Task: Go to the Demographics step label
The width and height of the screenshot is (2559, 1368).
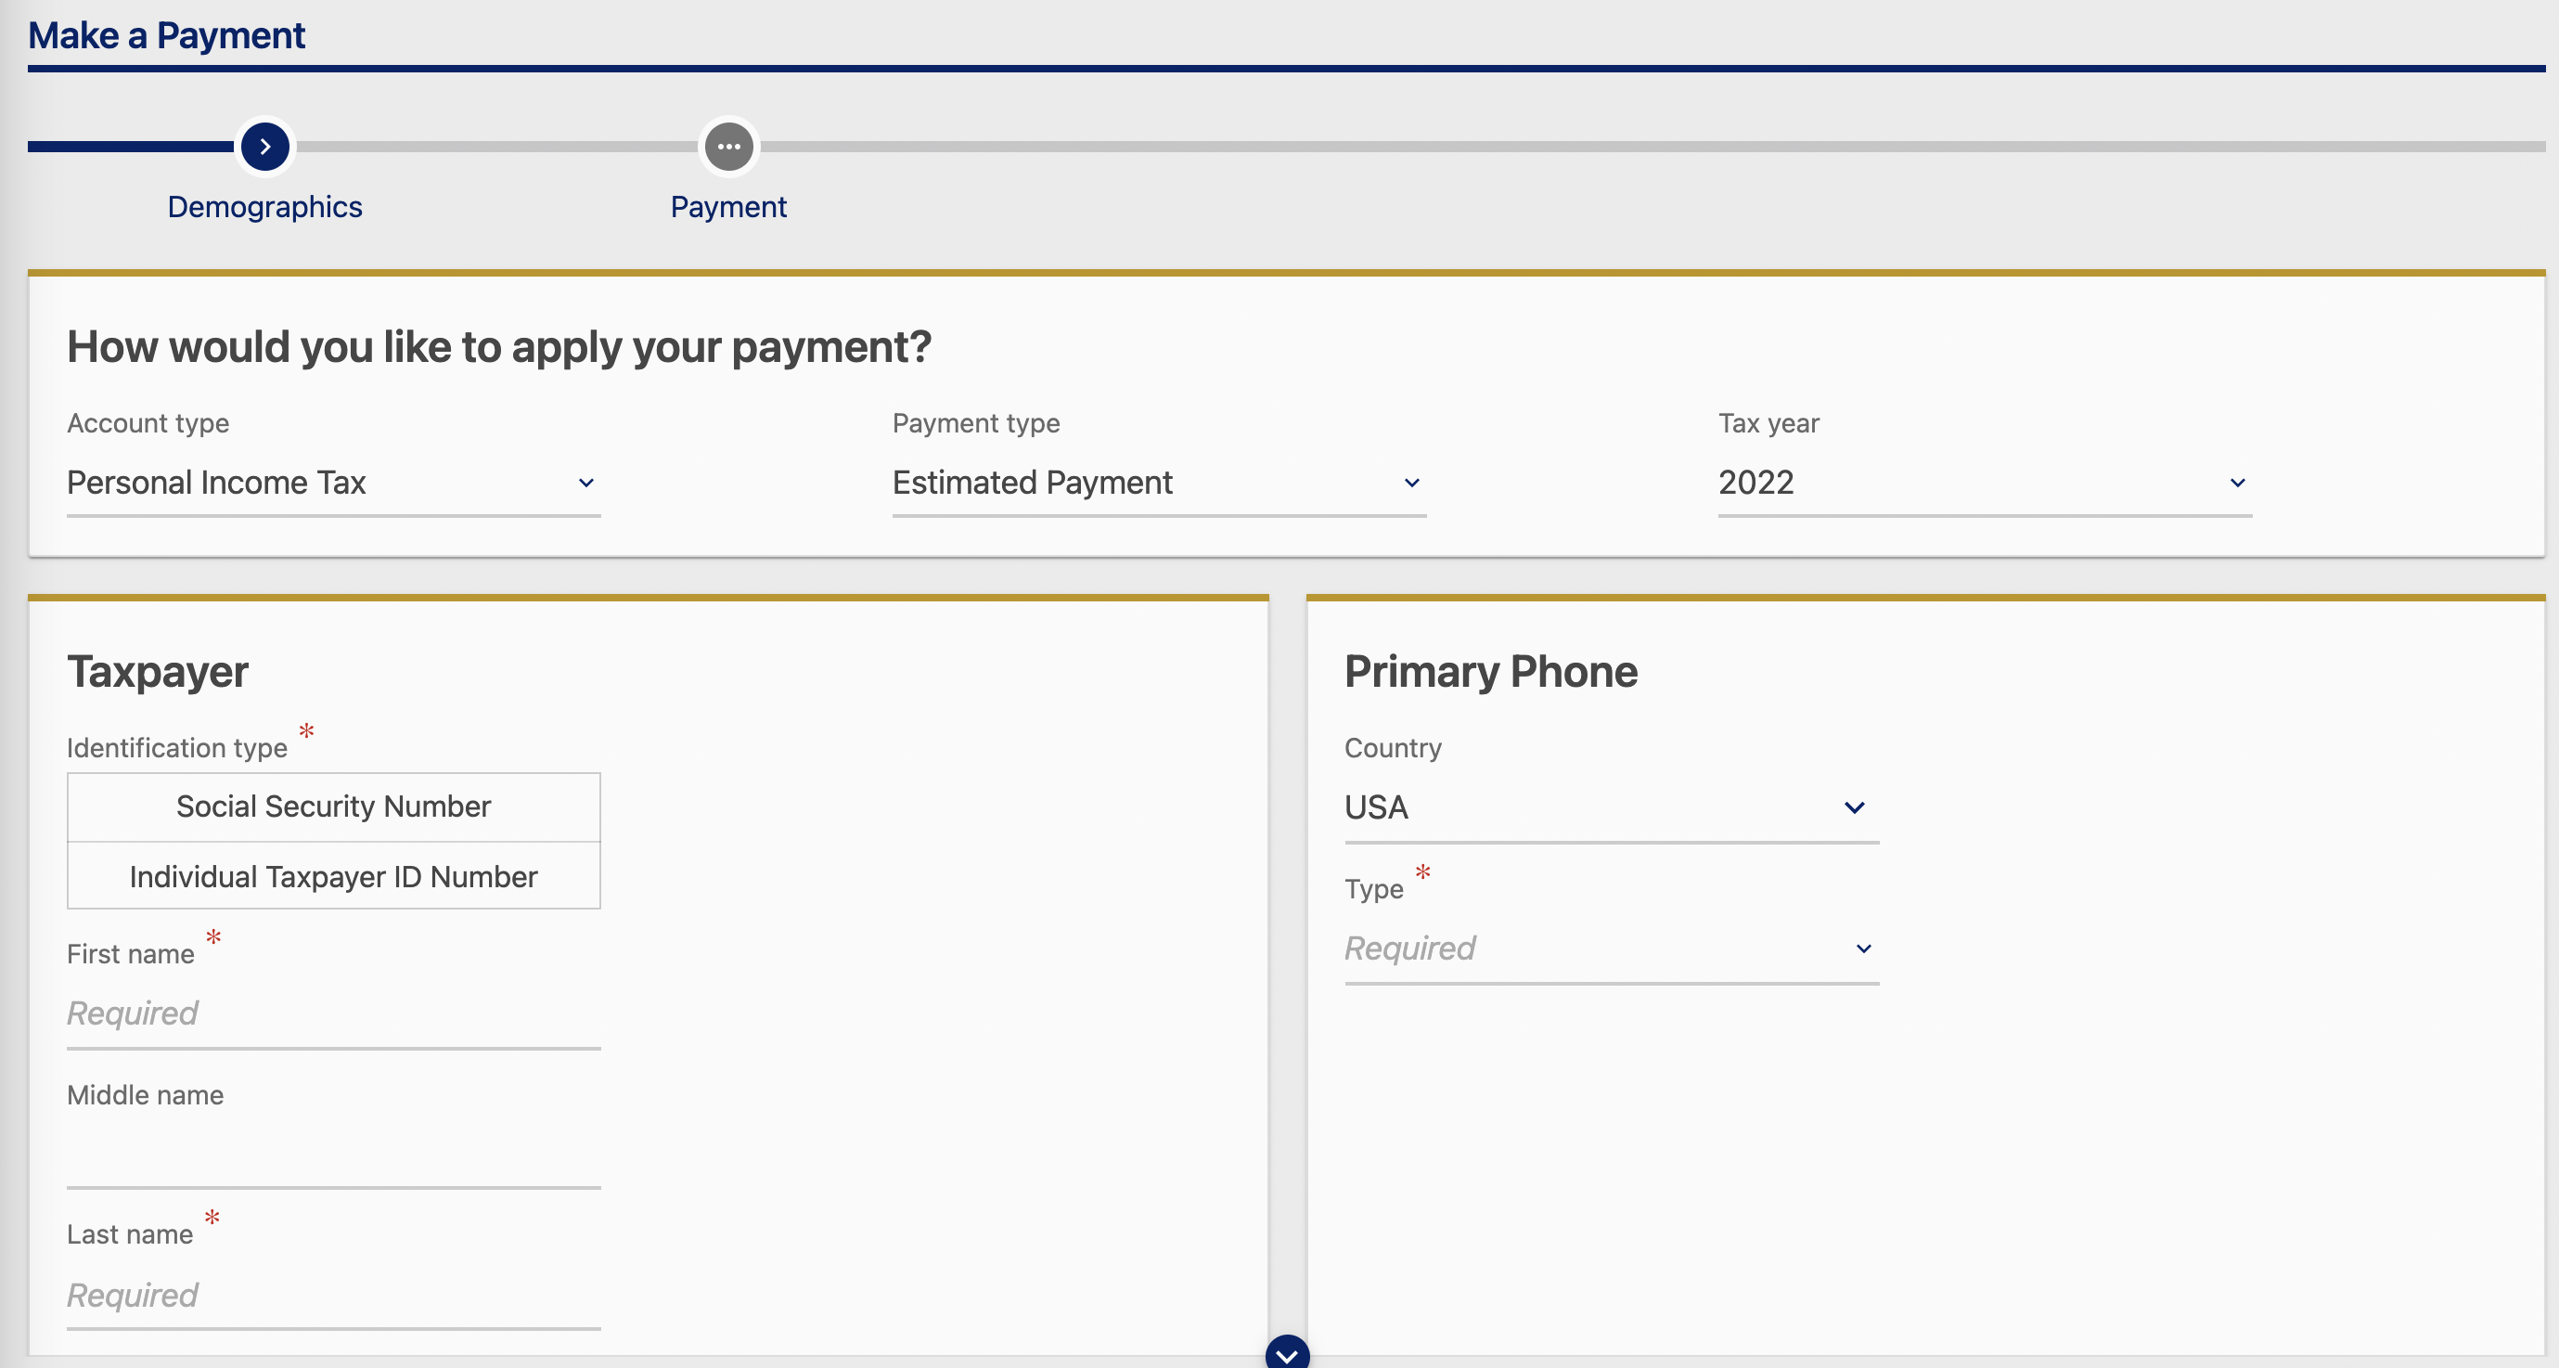Action: (x=264, y=207)
